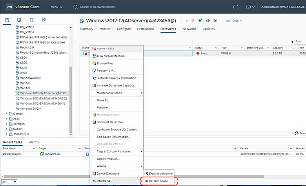Image resolution: width=306 pixels, height=186 pixels.
Task: Switch to the Monitor tab
Action: tap(105, 29)
